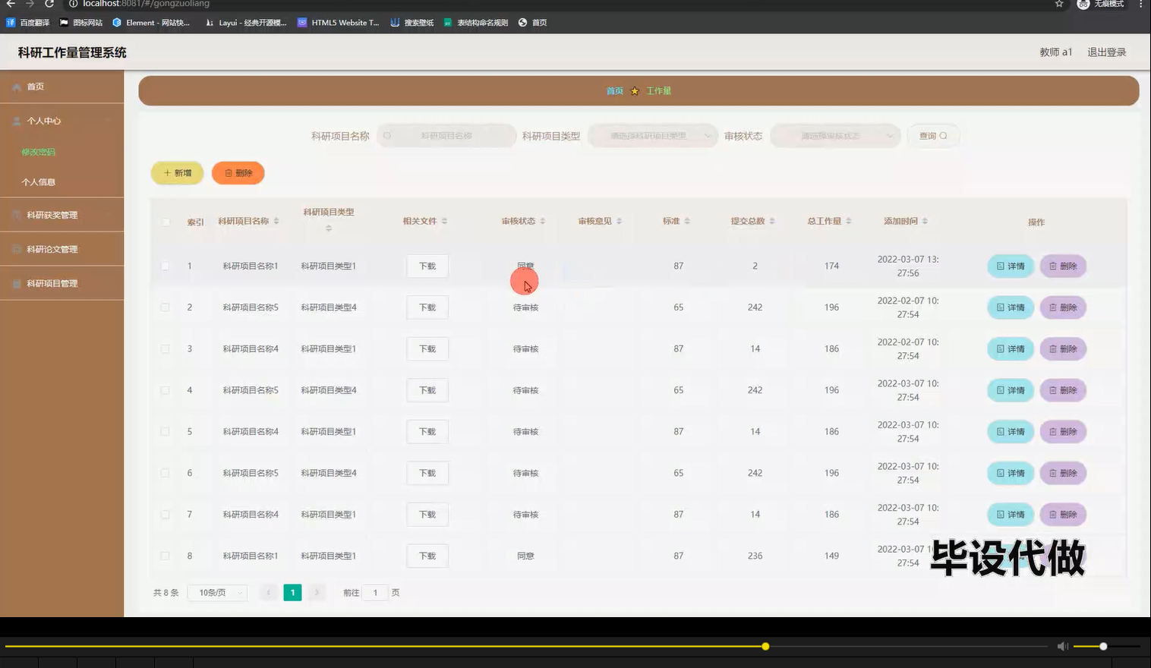Check the checkbox for row 4
The width and height of the screenshot is (1151, 668).
point(166,390)
